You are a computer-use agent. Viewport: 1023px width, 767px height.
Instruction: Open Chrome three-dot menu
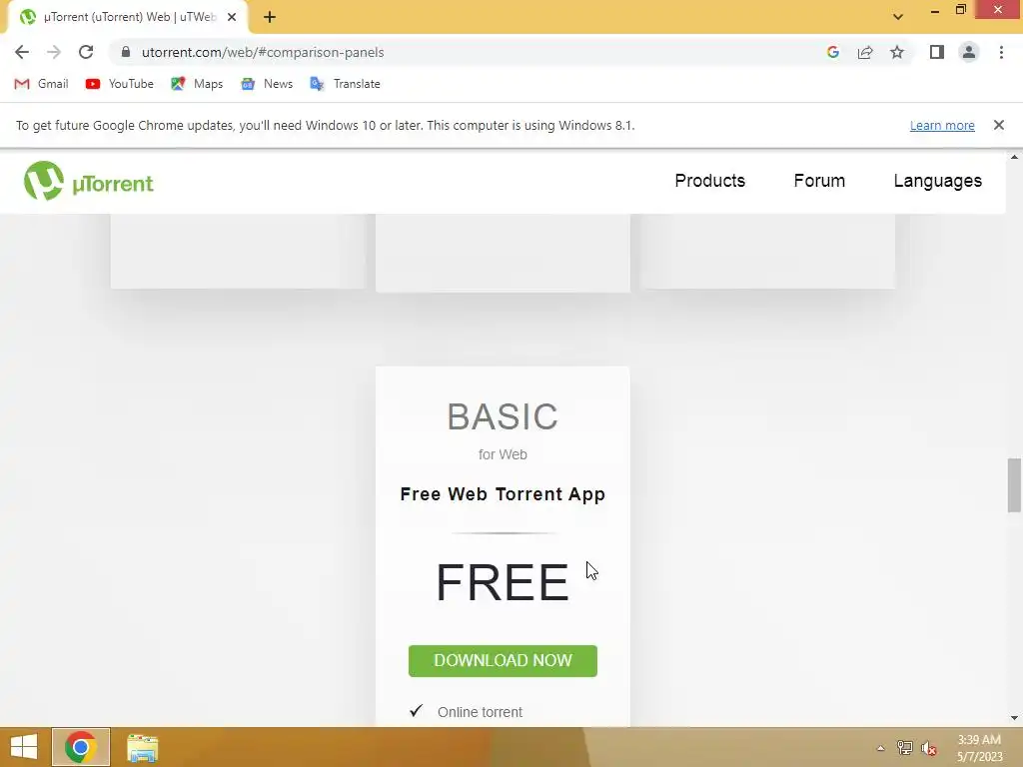pyautogui.click(x=1001, y=52)
